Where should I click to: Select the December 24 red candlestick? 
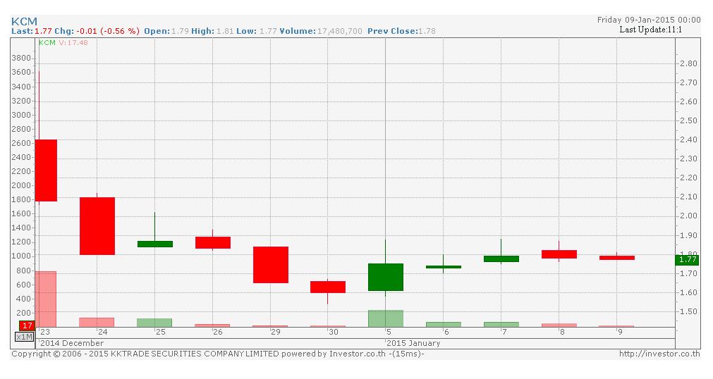click(97, 226)
